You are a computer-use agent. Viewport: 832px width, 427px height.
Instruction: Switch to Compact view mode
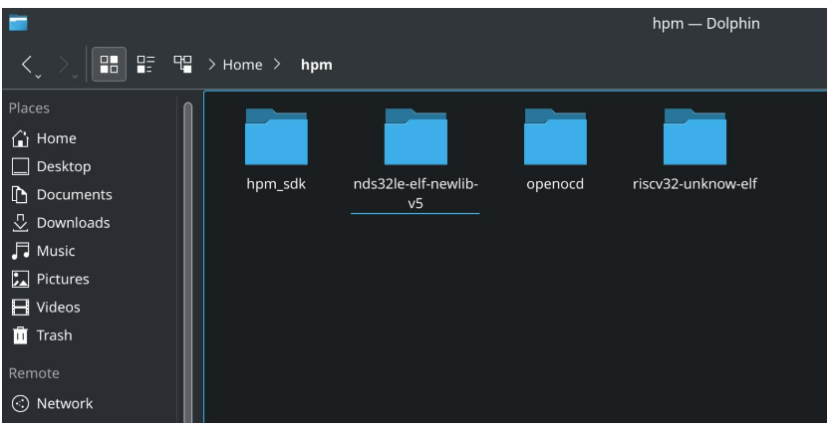click(143, 65)
